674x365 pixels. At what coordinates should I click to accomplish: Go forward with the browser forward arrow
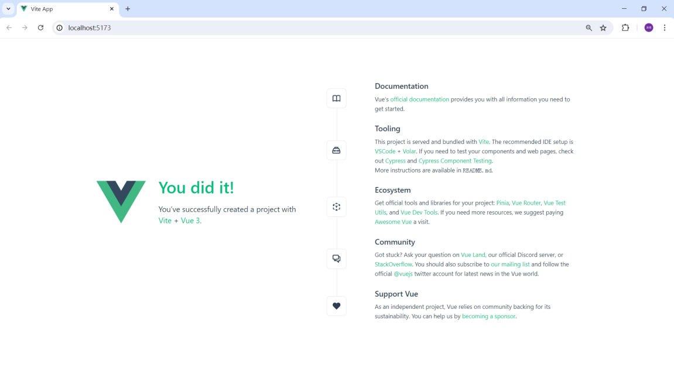[x=25, y=27]
